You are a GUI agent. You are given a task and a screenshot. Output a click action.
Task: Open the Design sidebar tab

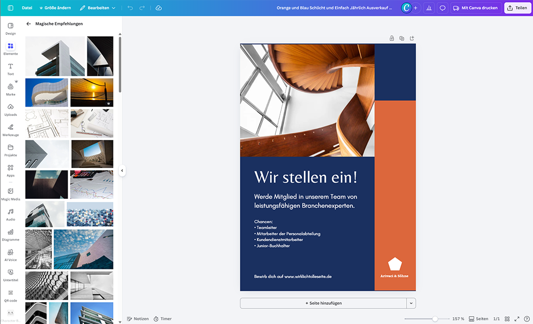(10, 29)
